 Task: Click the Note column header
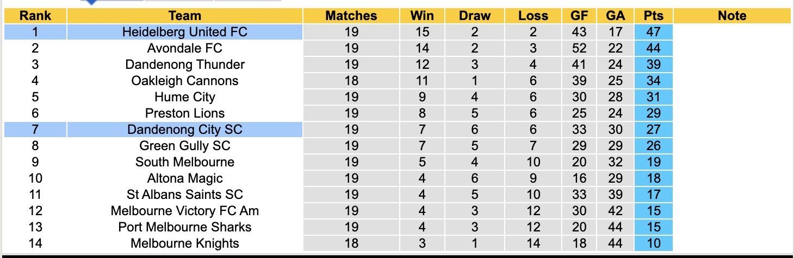coord(732,16)
